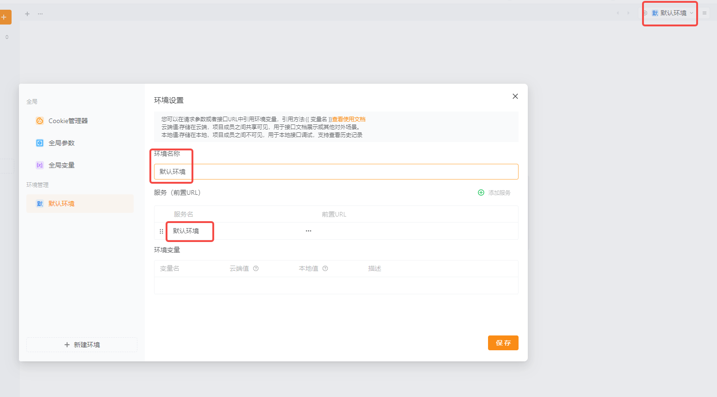The height and width of the screenshot is (397, 717).
Task: Grab the drag handle of the service row
Action: [161, 231]
